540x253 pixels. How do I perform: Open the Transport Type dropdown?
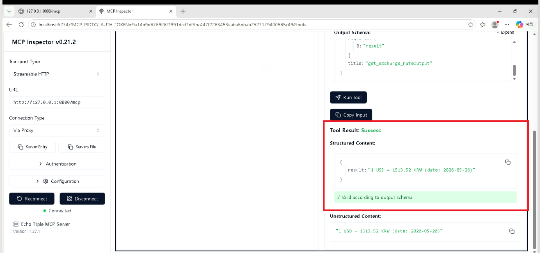click(x=57, y=74)
